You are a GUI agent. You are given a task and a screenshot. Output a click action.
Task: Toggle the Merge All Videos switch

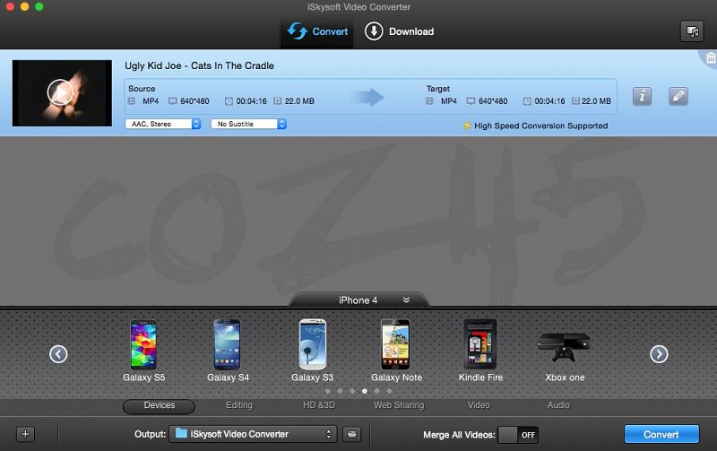tap(518, 434)
